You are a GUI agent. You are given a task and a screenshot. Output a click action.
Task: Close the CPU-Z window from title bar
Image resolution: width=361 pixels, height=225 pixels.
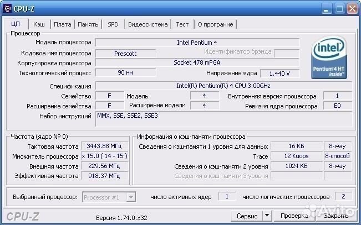pyautogui.click(x=352, y=9)
